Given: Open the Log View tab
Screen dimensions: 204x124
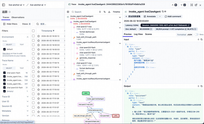Looking at the screenshot, I should 138,34.
